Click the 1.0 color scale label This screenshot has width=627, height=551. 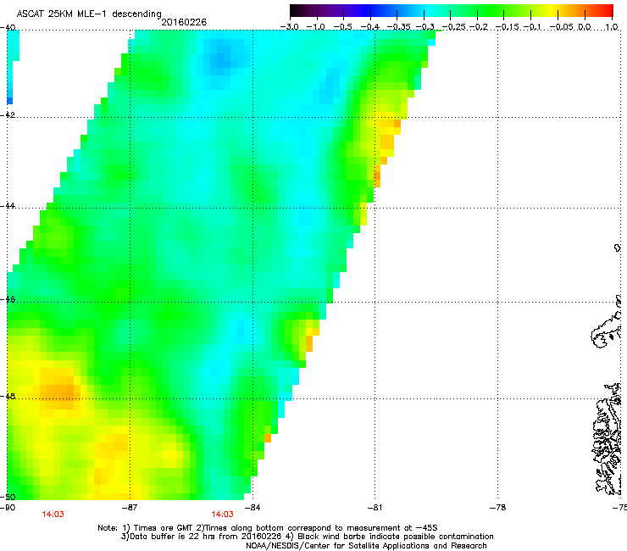(x=612, y=27)
